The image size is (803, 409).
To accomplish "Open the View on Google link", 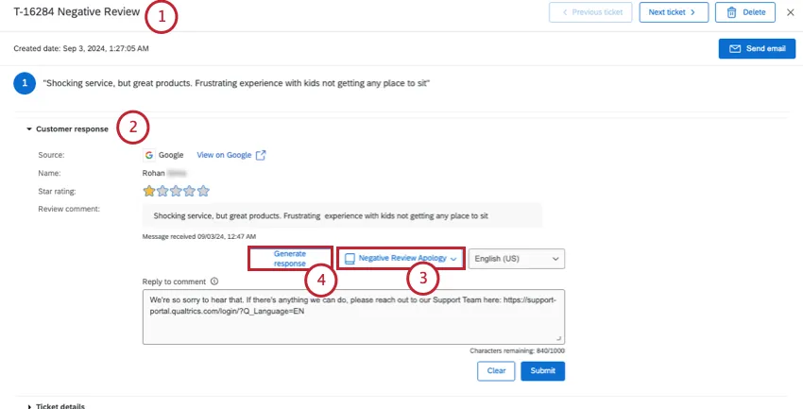I will click(x=223, y=155).
